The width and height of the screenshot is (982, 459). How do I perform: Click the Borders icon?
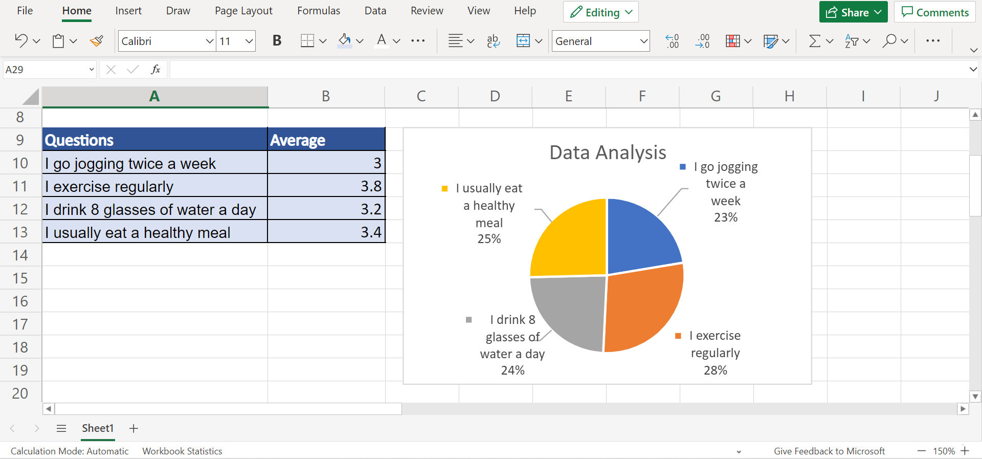(x=307, y=41)
